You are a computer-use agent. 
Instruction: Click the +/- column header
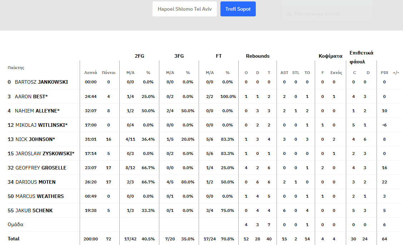point(396,73)
